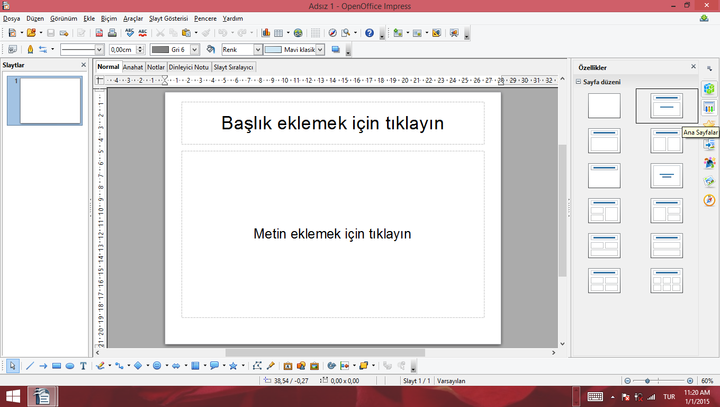Click the Print icon in toolbar
Screen dimensions: 720x407
[112, 33]
